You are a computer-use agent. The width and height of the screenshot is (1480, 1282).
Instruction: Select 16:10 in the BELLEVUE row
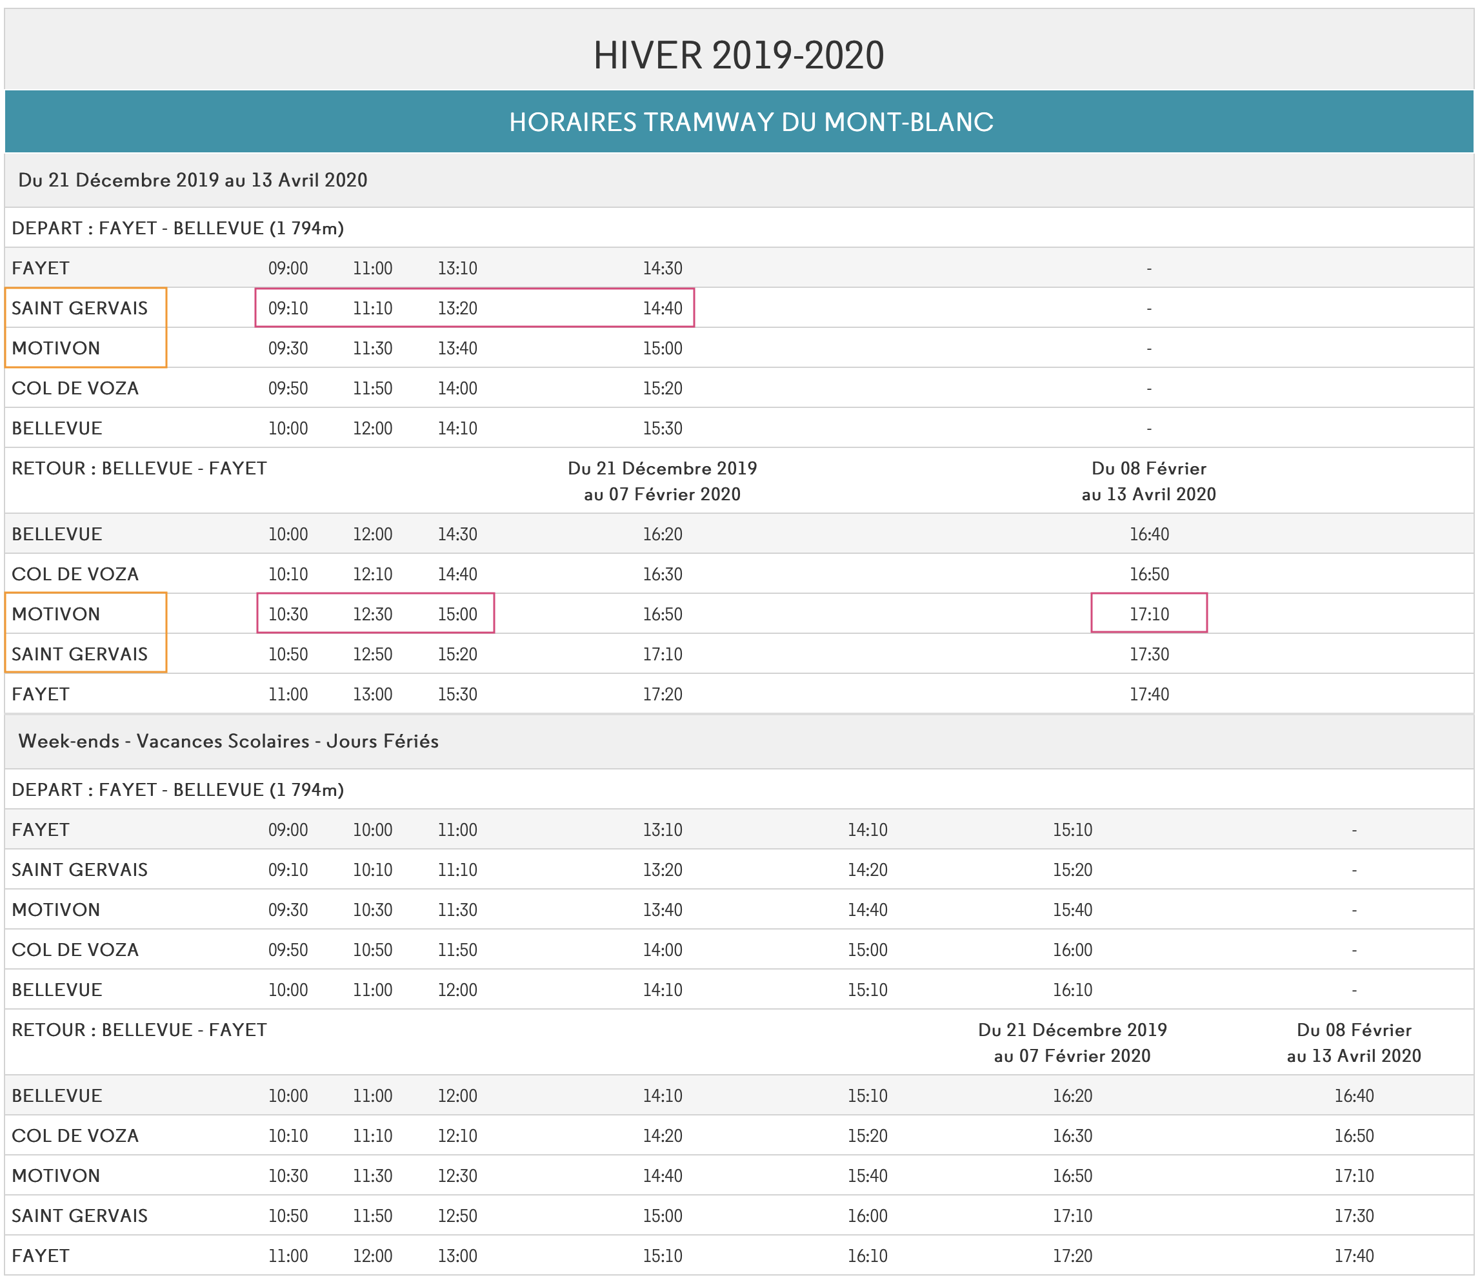tap(1072, 990)
